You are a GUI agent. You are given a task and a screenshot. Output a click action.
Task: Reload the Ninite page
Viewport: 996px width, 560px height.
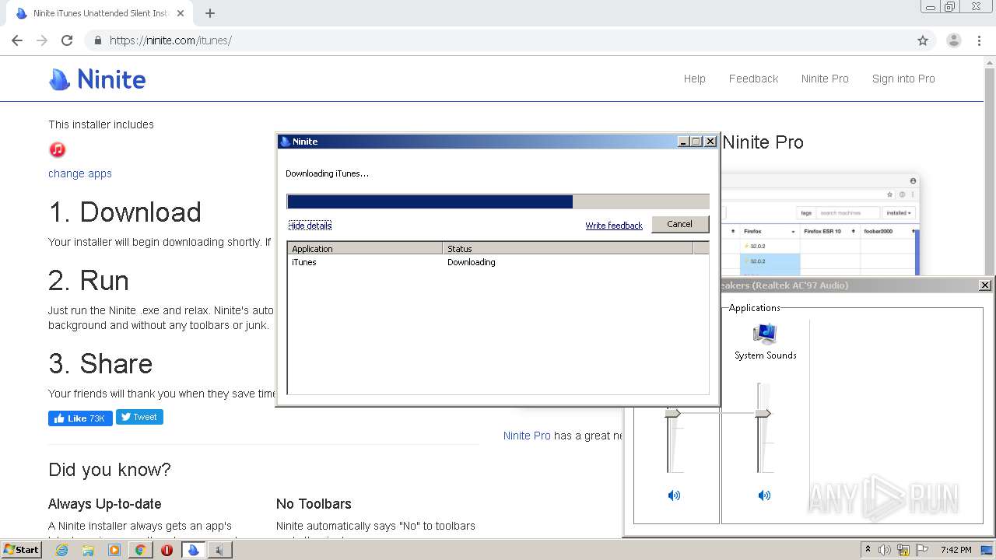pos(67,40)
